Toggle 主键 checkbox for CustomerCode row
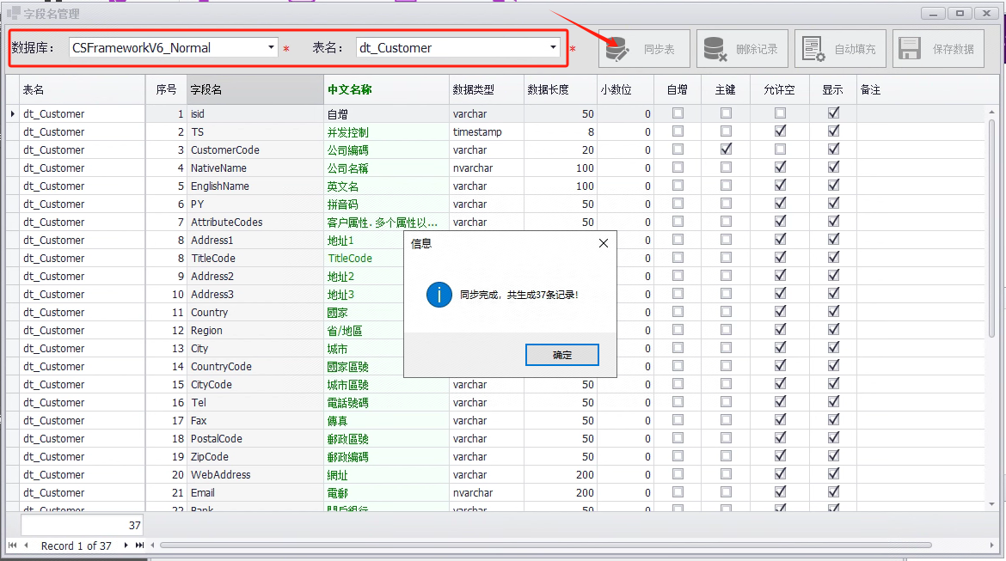 pos(726,149)
